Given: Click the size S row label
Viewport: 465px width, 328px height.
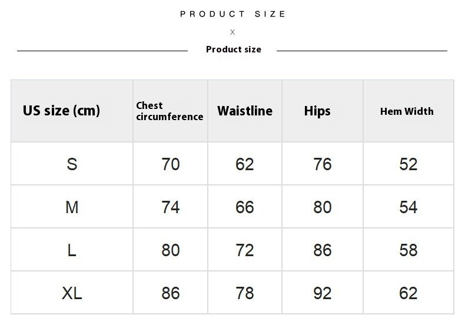Looking at the screenshot, I should [x=72, y=164].
